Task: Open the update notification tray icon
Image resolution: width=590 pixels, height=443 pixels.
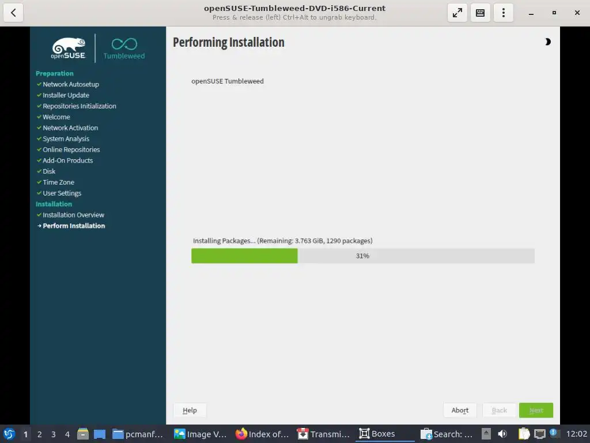Action: (554, 433)
